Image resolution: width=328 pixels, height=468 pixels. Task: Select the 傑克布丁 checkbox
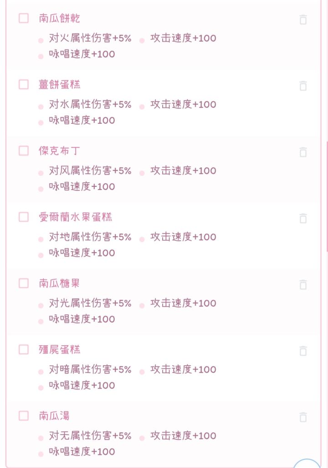[24, 151]
